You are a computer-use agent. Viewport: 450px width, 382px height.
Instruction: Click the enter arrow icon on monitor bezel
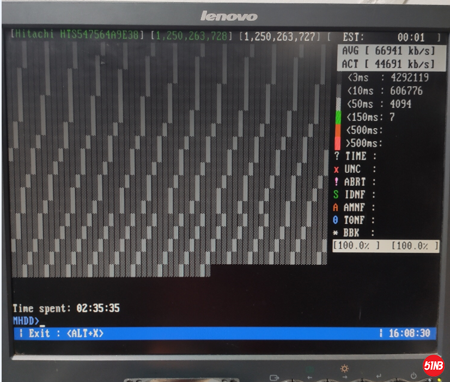[379, 375]
